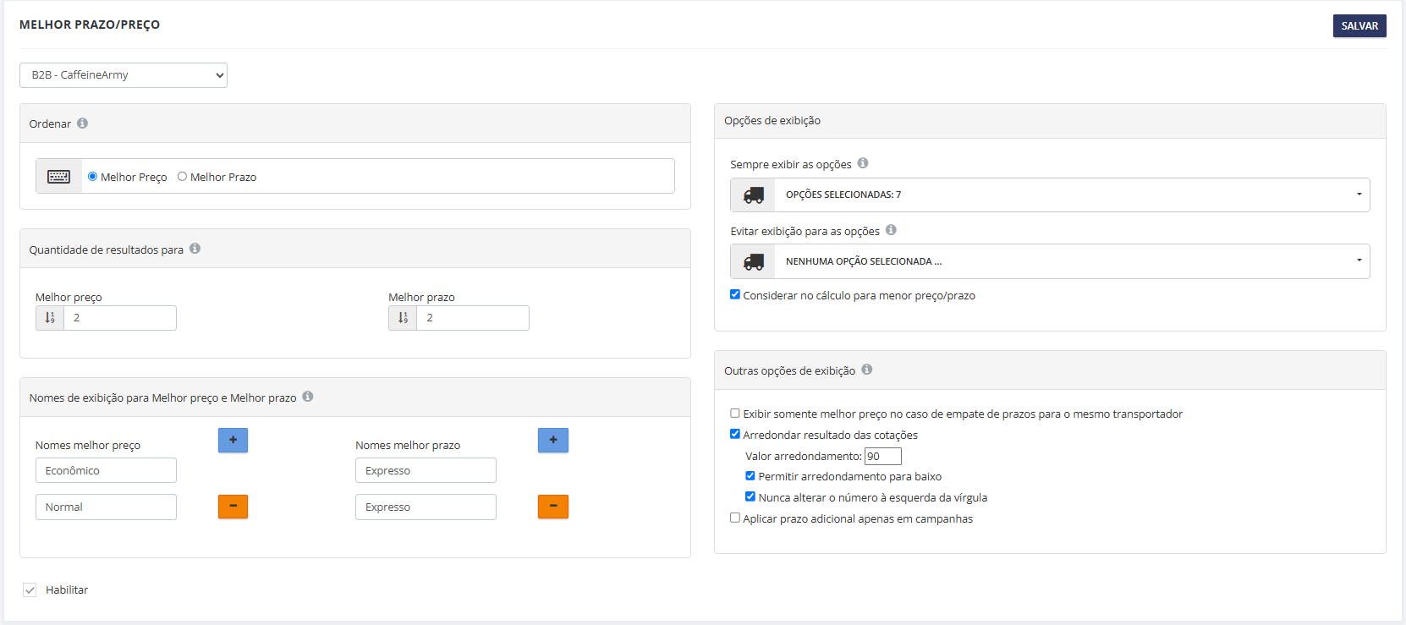Focus the Melhor preço quantity field

tap(120, 318)
